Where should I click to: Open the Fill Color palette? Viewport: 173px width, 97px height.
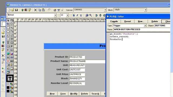click(12, 84)
